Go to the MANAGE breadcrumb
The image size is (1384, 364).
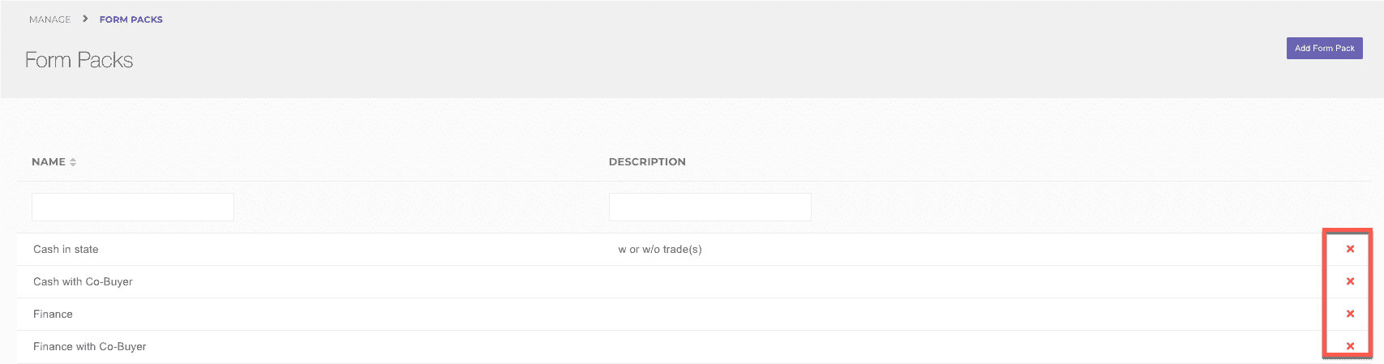tap(49, 19)
